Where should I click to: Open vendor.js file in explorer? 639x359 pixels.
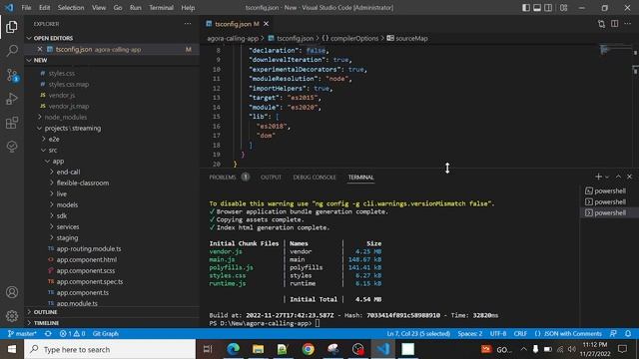(62, 96)
